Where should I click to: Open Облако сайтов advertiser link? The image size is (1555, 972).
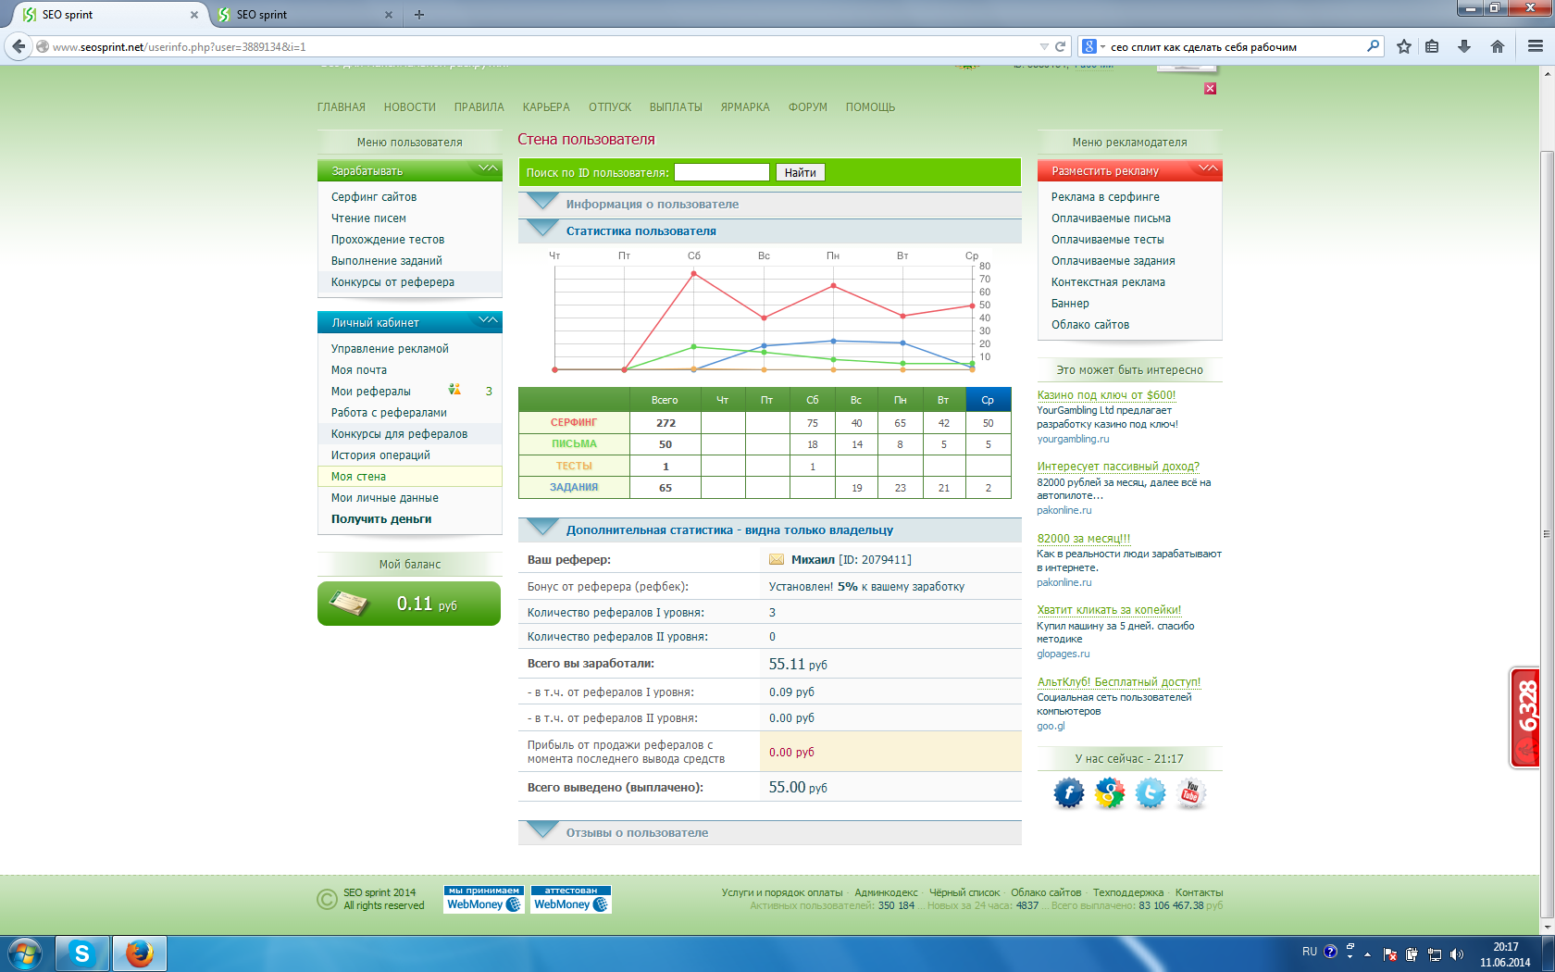(1090, 325)
